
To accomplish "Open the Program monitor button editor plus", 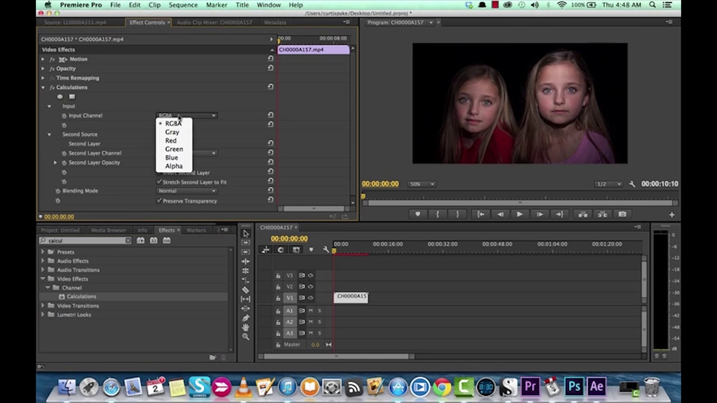I will point(672,214).
